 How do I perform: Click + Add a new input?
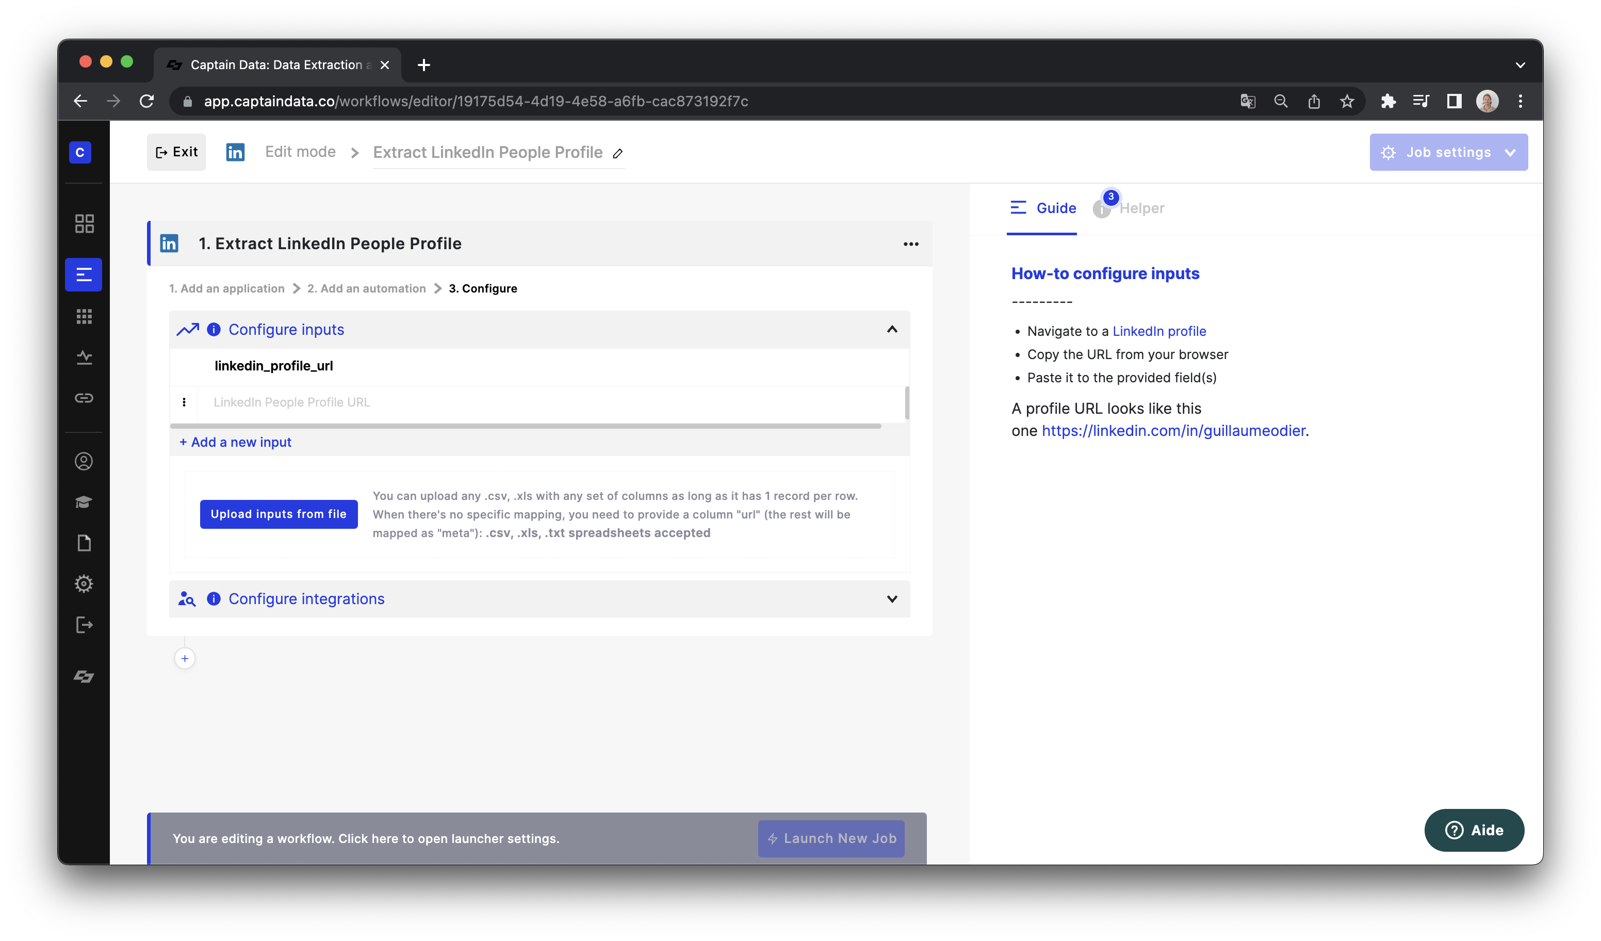(x=235, y=442)
